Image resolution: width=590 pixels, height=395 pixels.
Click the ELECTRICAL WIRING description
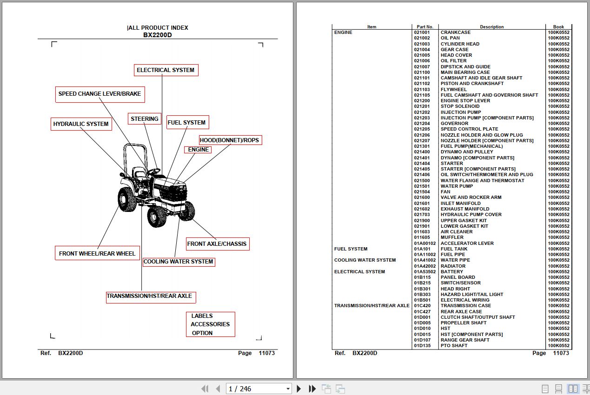coord(465,300)
